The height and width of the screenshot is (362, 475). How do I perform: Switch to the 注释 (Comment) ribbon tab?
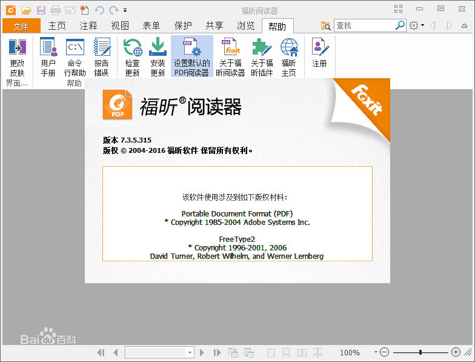(x=88, y=25)
